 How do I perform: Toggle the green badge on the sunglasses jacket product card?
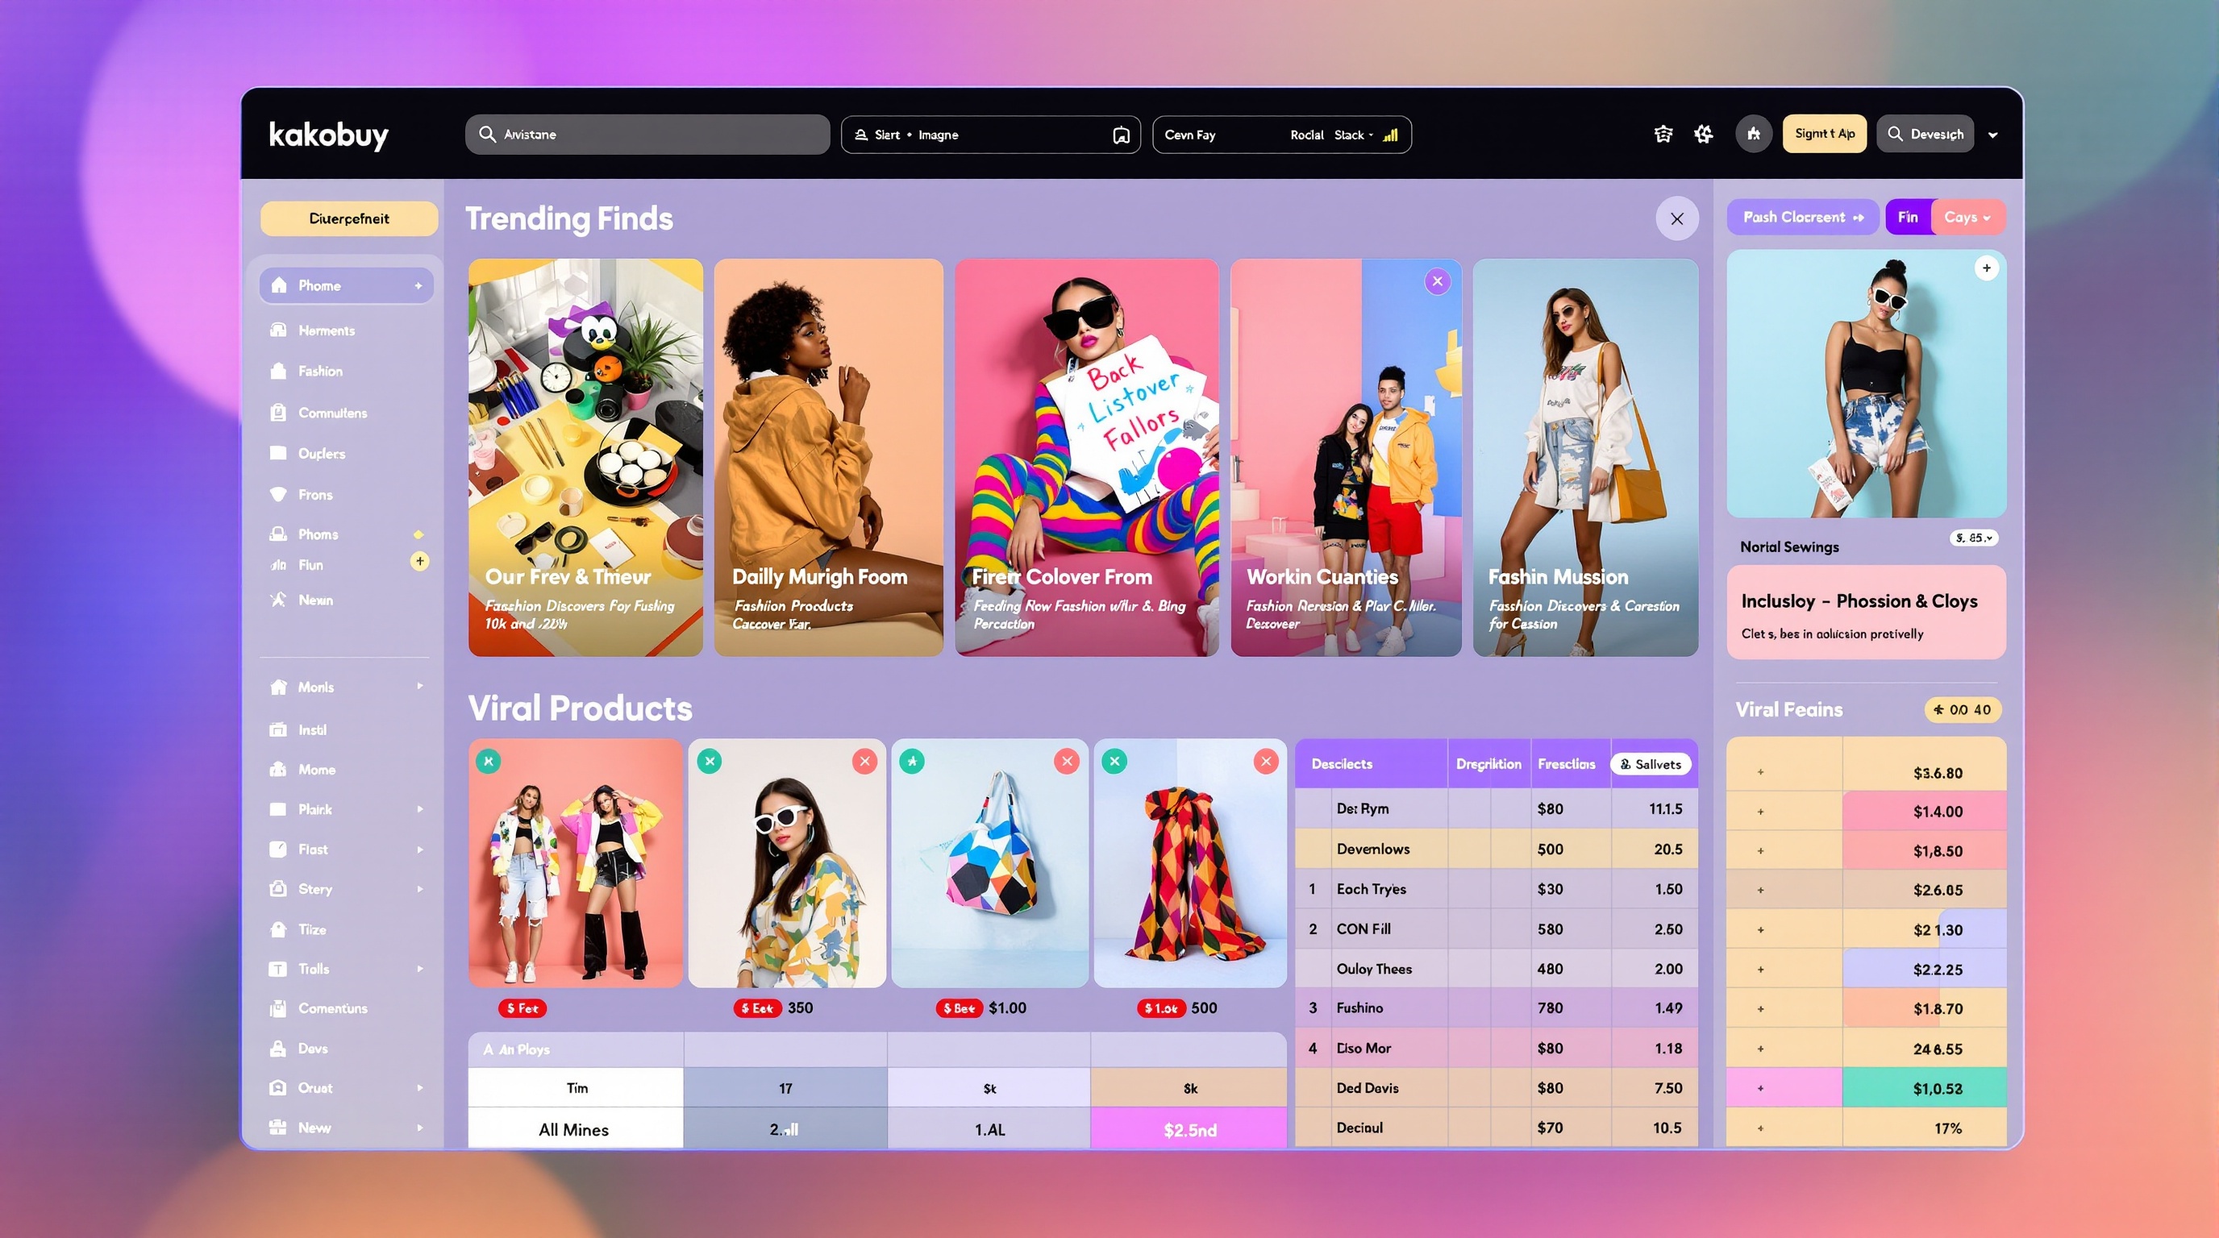710,761
